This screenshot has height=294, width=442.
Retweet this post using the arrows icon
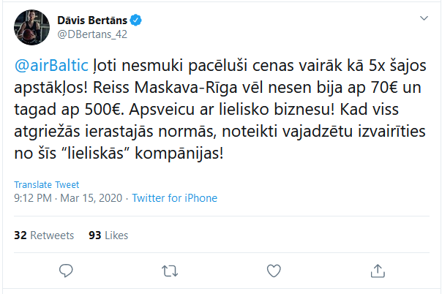tap(169, 271)
